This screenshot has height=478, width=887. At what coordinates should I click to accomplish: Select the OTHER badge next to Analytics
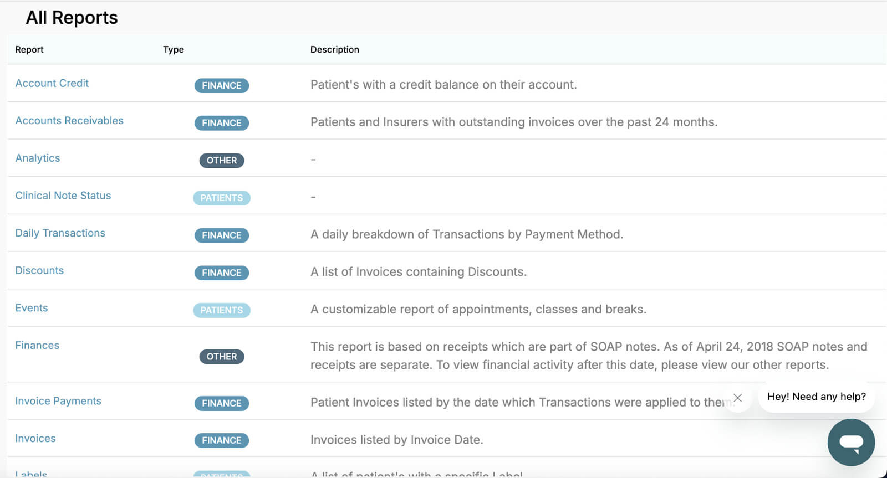click(221, 160)
